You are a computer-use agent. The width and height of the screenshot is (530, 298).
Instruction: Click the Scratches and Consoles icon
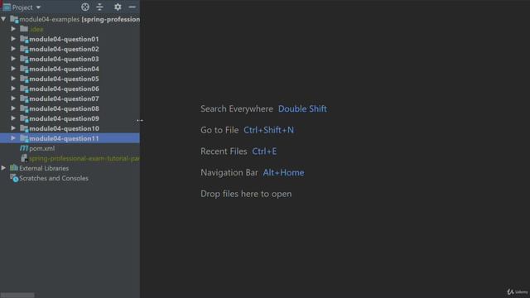pyautogui.click(x=14, y=178)
